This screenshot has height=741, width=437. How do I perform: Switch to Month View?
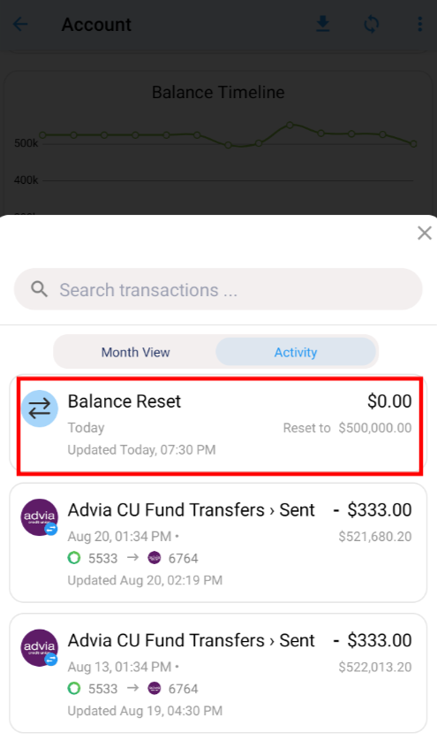(135, 352)
